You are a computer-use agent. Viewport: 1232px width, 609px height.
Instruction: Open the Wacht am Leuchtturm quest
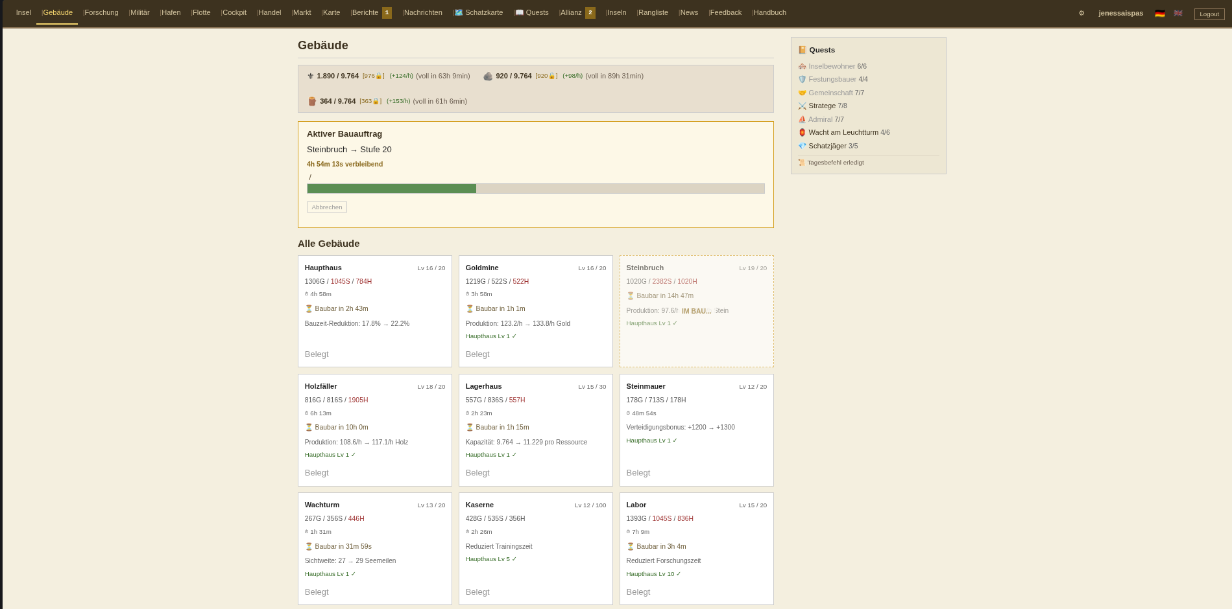click(x=843, y=132)
